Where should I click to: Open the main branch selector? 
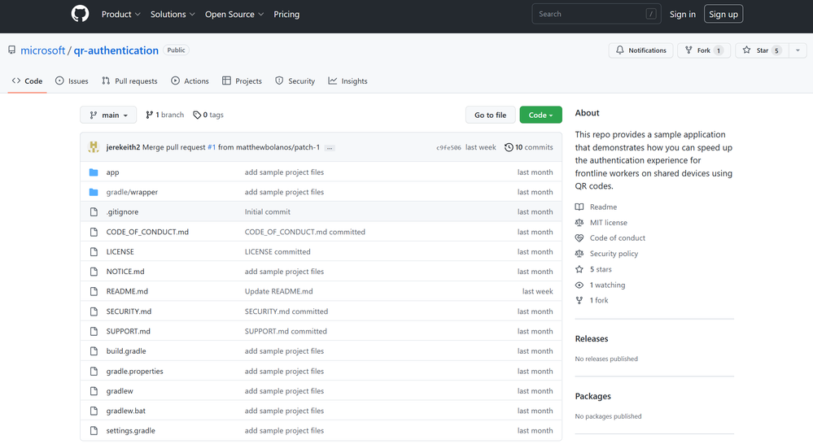click(108, 115)
